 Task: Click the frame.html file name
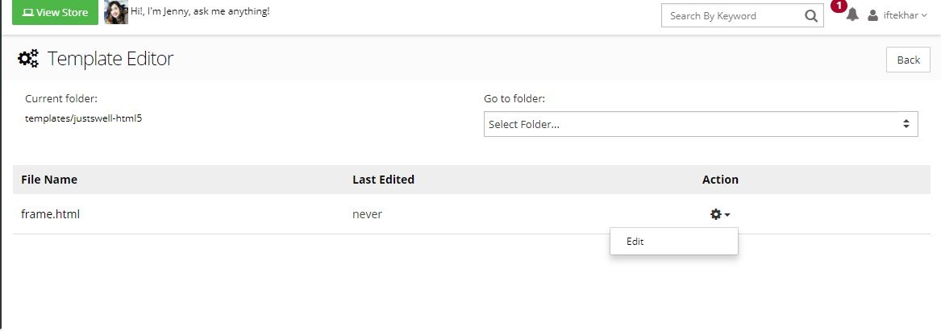[x=51, y=214]
